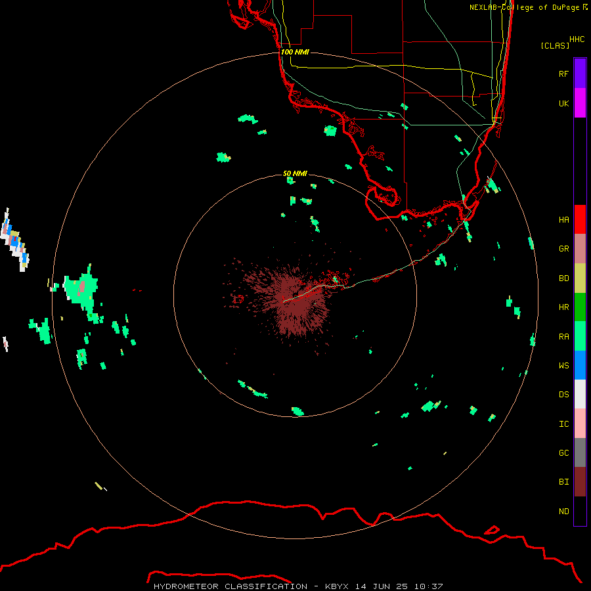Screen dimensions: 591x591
Task: Click the GR pink-brown legend swatch
Action: coord(580,249)
